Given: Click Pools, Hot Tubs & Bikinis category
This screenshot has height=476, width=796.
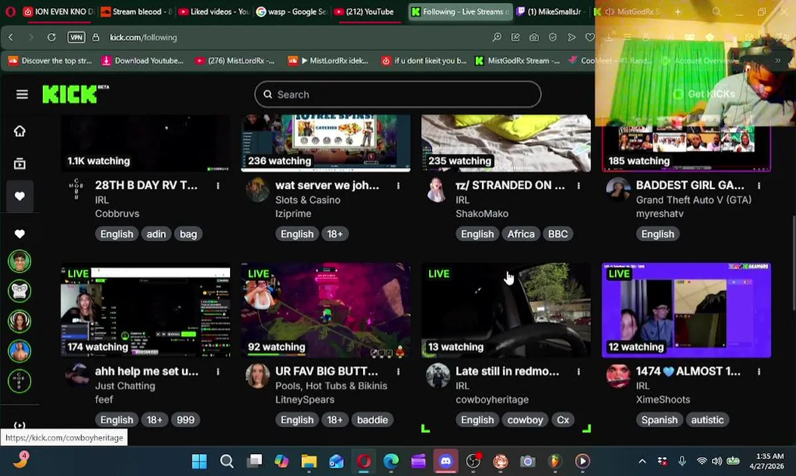Looking at the screenshot, I should coord(331,385).
